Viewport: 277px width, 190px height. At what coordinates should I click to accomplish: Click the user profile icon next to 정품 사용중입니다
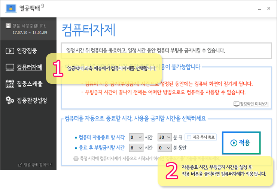8,26
